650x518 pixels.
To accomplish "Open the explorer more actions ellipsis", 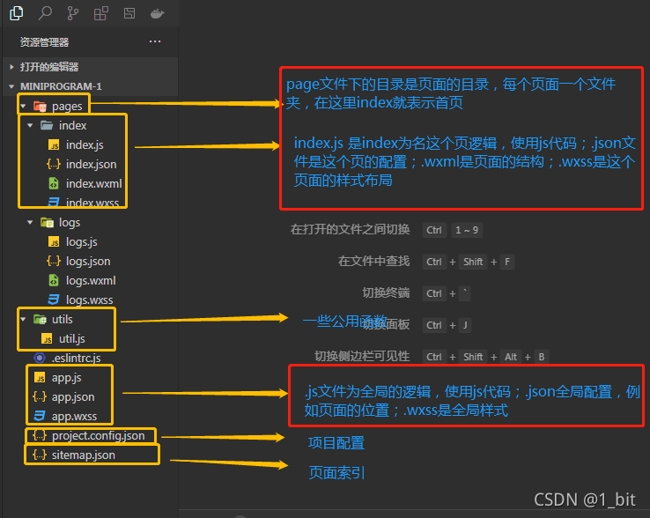I will (x=155, y=41).
